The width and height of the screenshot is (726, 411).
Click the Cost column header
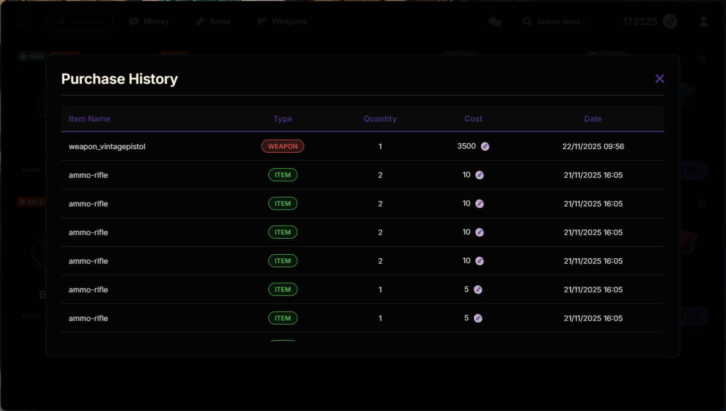[473, 119]
